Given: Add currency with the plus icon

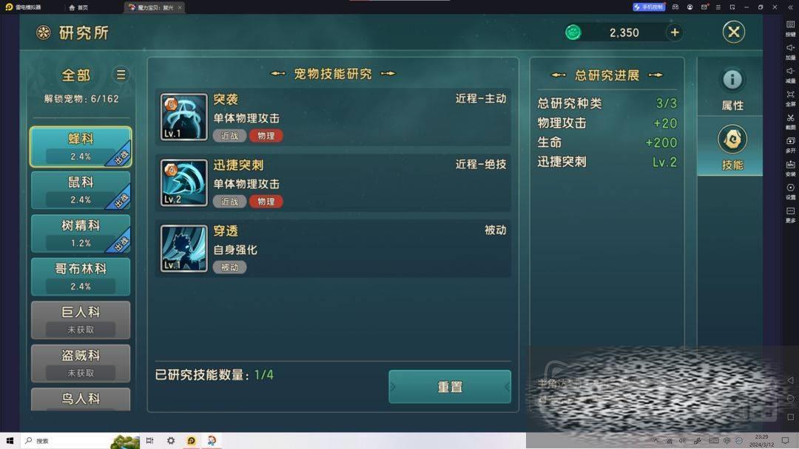Looking at the screenshot, I should (675, 32).
